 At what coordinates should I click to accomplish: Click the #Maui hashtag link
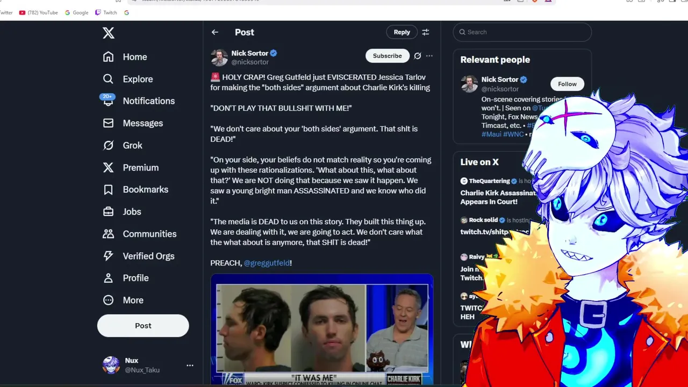tap(491, 134)
